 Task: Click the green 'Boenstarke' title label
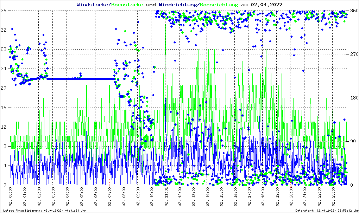click(127, 5)
